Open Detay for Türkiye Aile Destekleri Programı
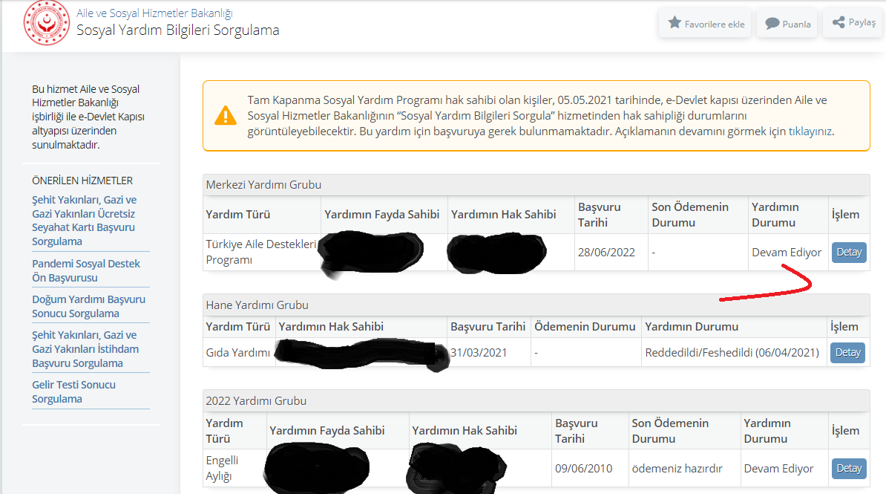This screenshot has width=886, height=494. click(x=849, y=252)
